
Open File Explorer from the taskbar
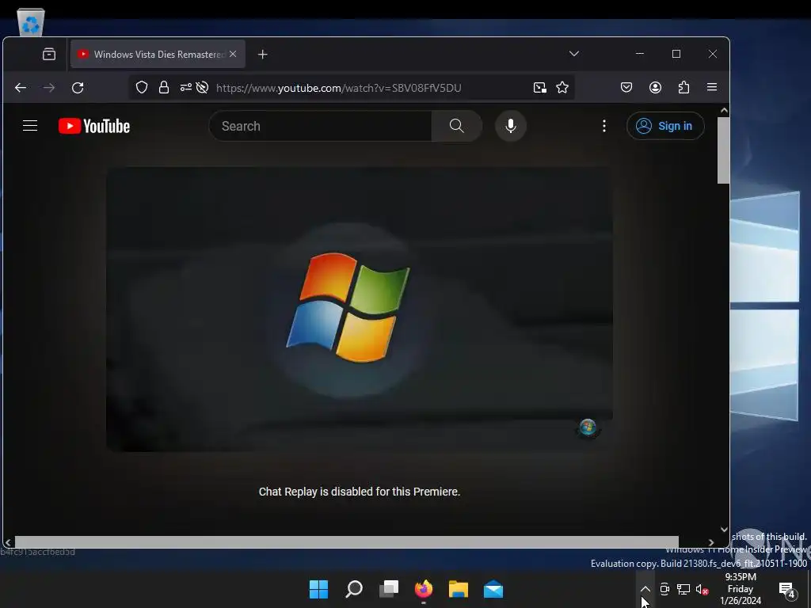(459, 589)
